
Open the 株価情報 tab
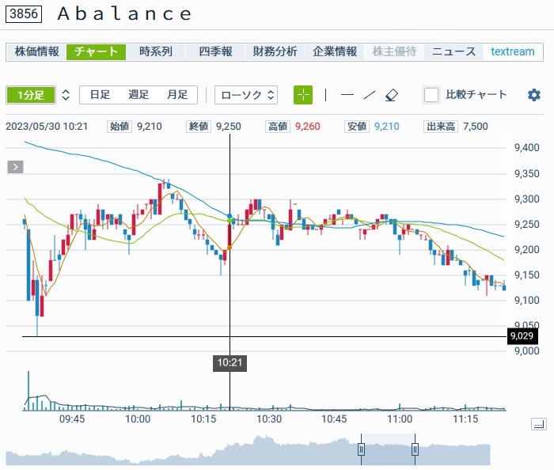37,52
